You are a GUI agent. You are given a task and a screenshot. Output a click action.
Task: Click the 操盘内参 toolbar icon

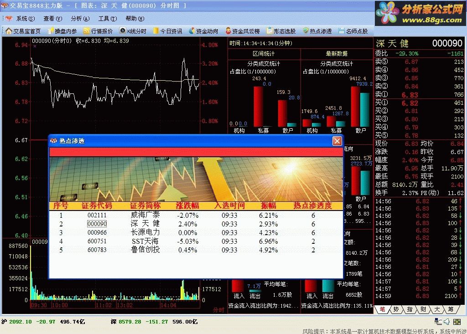point(51,31)
